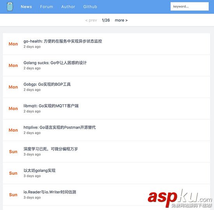Click '3 days ago' under io.Reader article
Screen dimensions: 214x210
[32, 198]
